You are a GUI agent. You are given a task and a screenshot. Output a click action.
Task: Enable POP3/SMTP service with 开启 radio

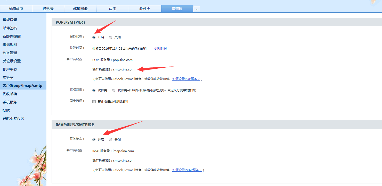94,37
